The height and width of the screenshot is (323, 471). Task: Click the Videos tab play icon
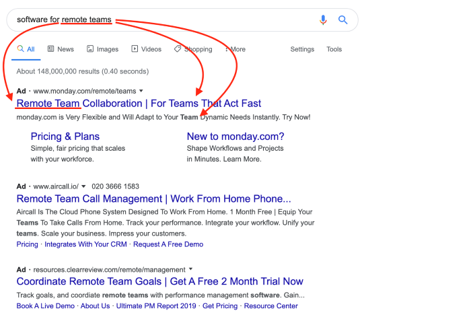click(x=135, y=48)
